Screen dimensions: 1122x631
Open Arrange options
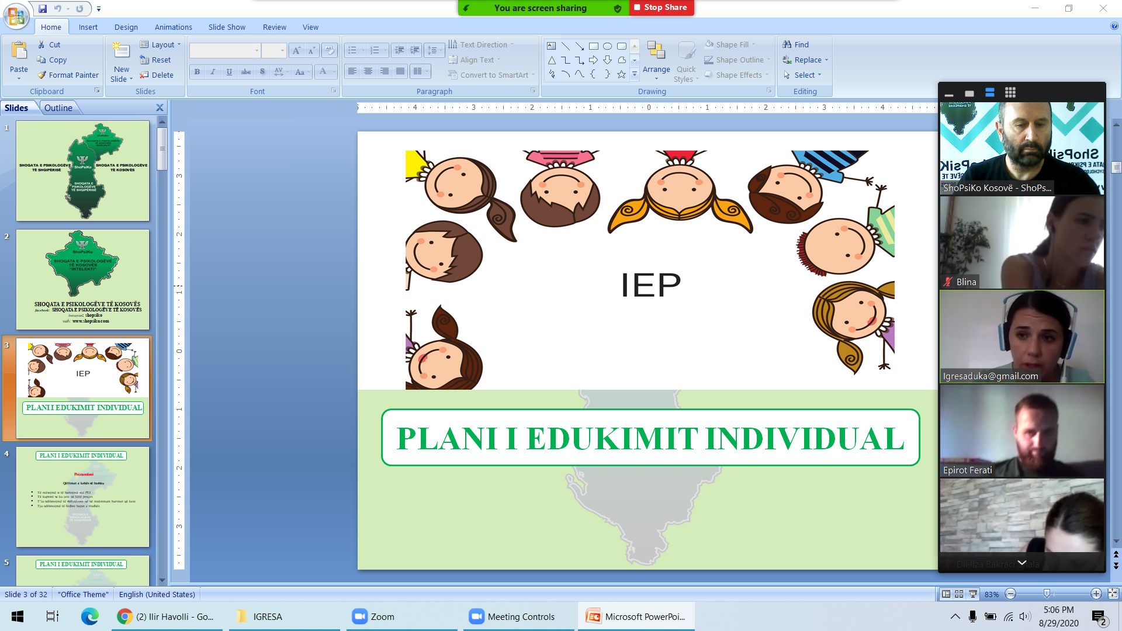[656, 61]
